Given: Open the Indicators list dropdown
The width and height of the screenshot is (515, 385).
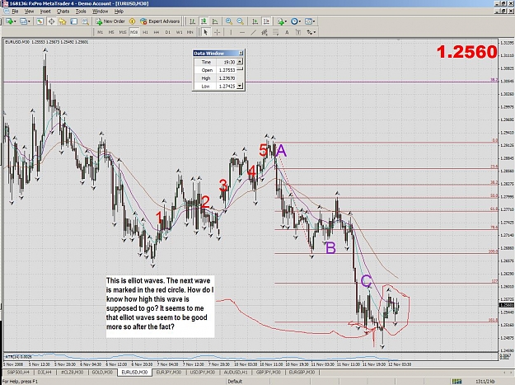Looking at the screenshot, I should pos(282,21).
